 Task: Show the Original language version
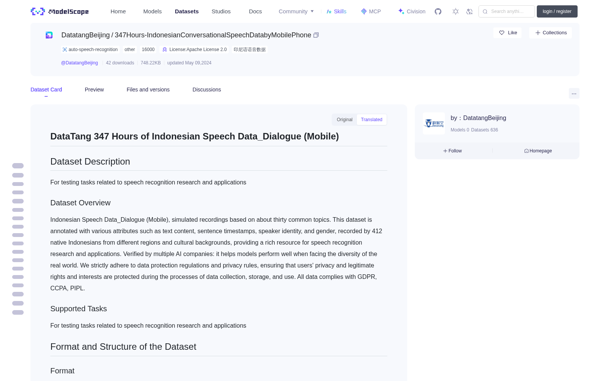click(x=345, y=120)
